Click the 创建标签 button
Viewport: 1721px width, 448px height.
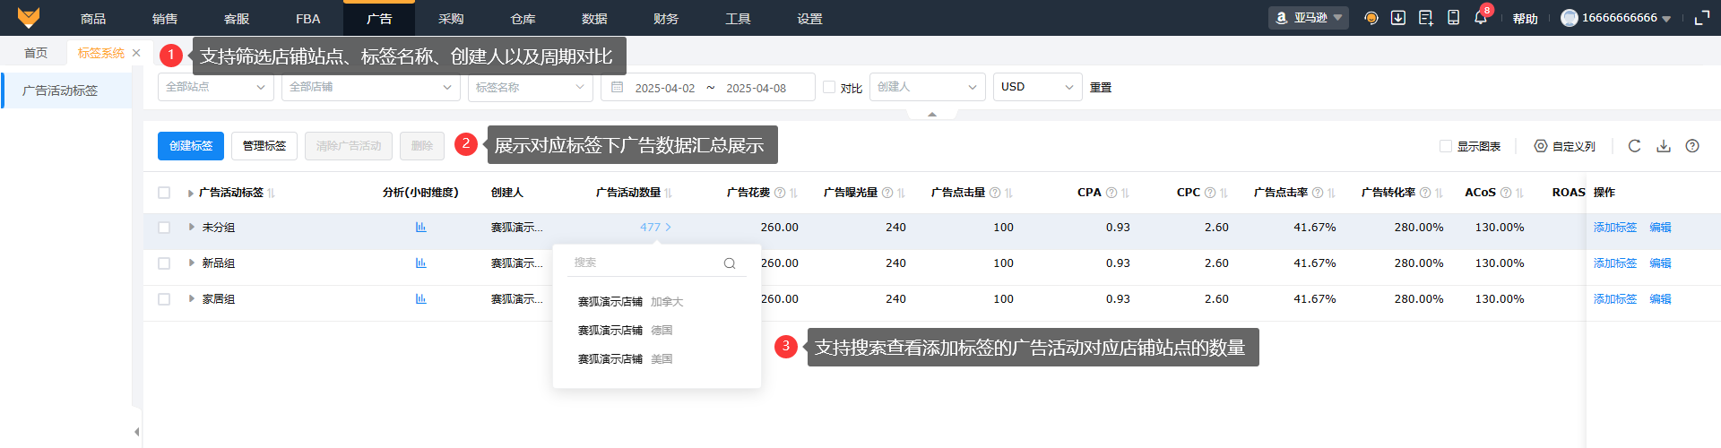pos(190,146)
